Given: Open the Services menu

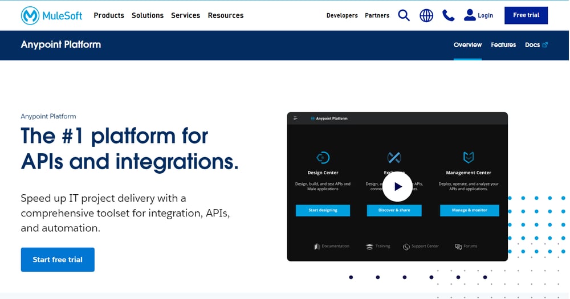Looking at the screenshot, I should [x=185, y=15].
